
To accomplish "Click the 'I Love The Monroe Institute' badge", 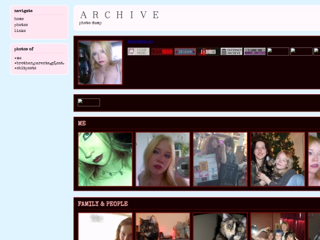I will [x=255, y=52].
